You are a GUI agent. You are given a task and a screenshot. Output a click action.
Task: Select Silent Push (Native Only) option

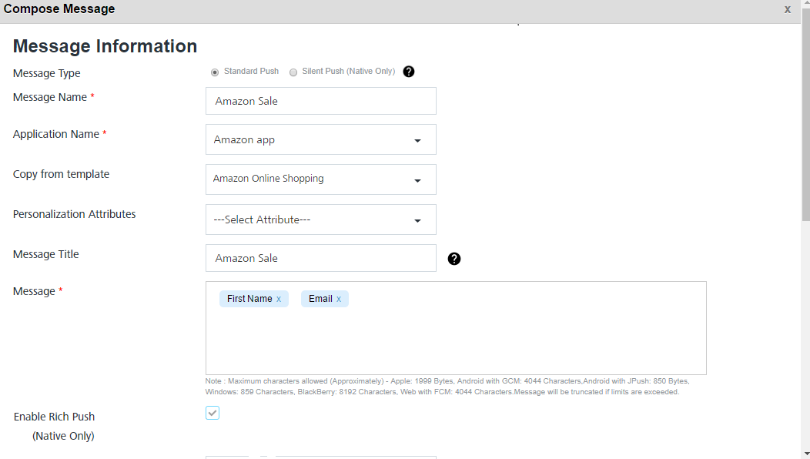coord(293,72)
